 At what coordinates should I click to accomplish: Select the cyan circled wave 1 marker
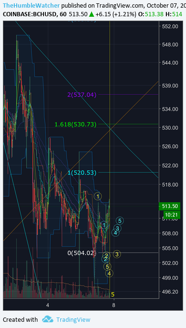(104, 225)
